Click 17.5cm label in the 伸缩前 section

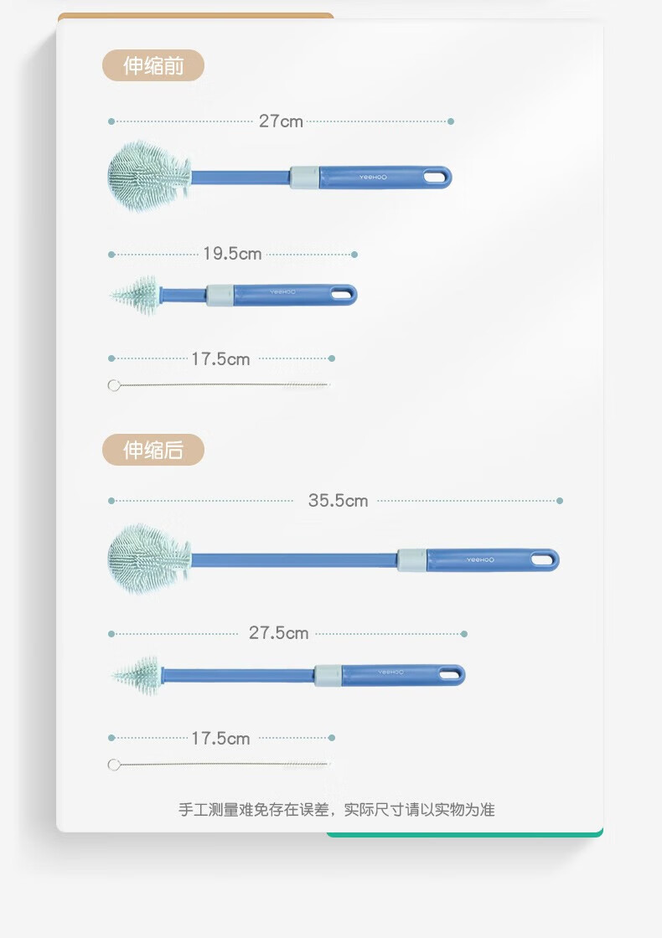(220, 359)
